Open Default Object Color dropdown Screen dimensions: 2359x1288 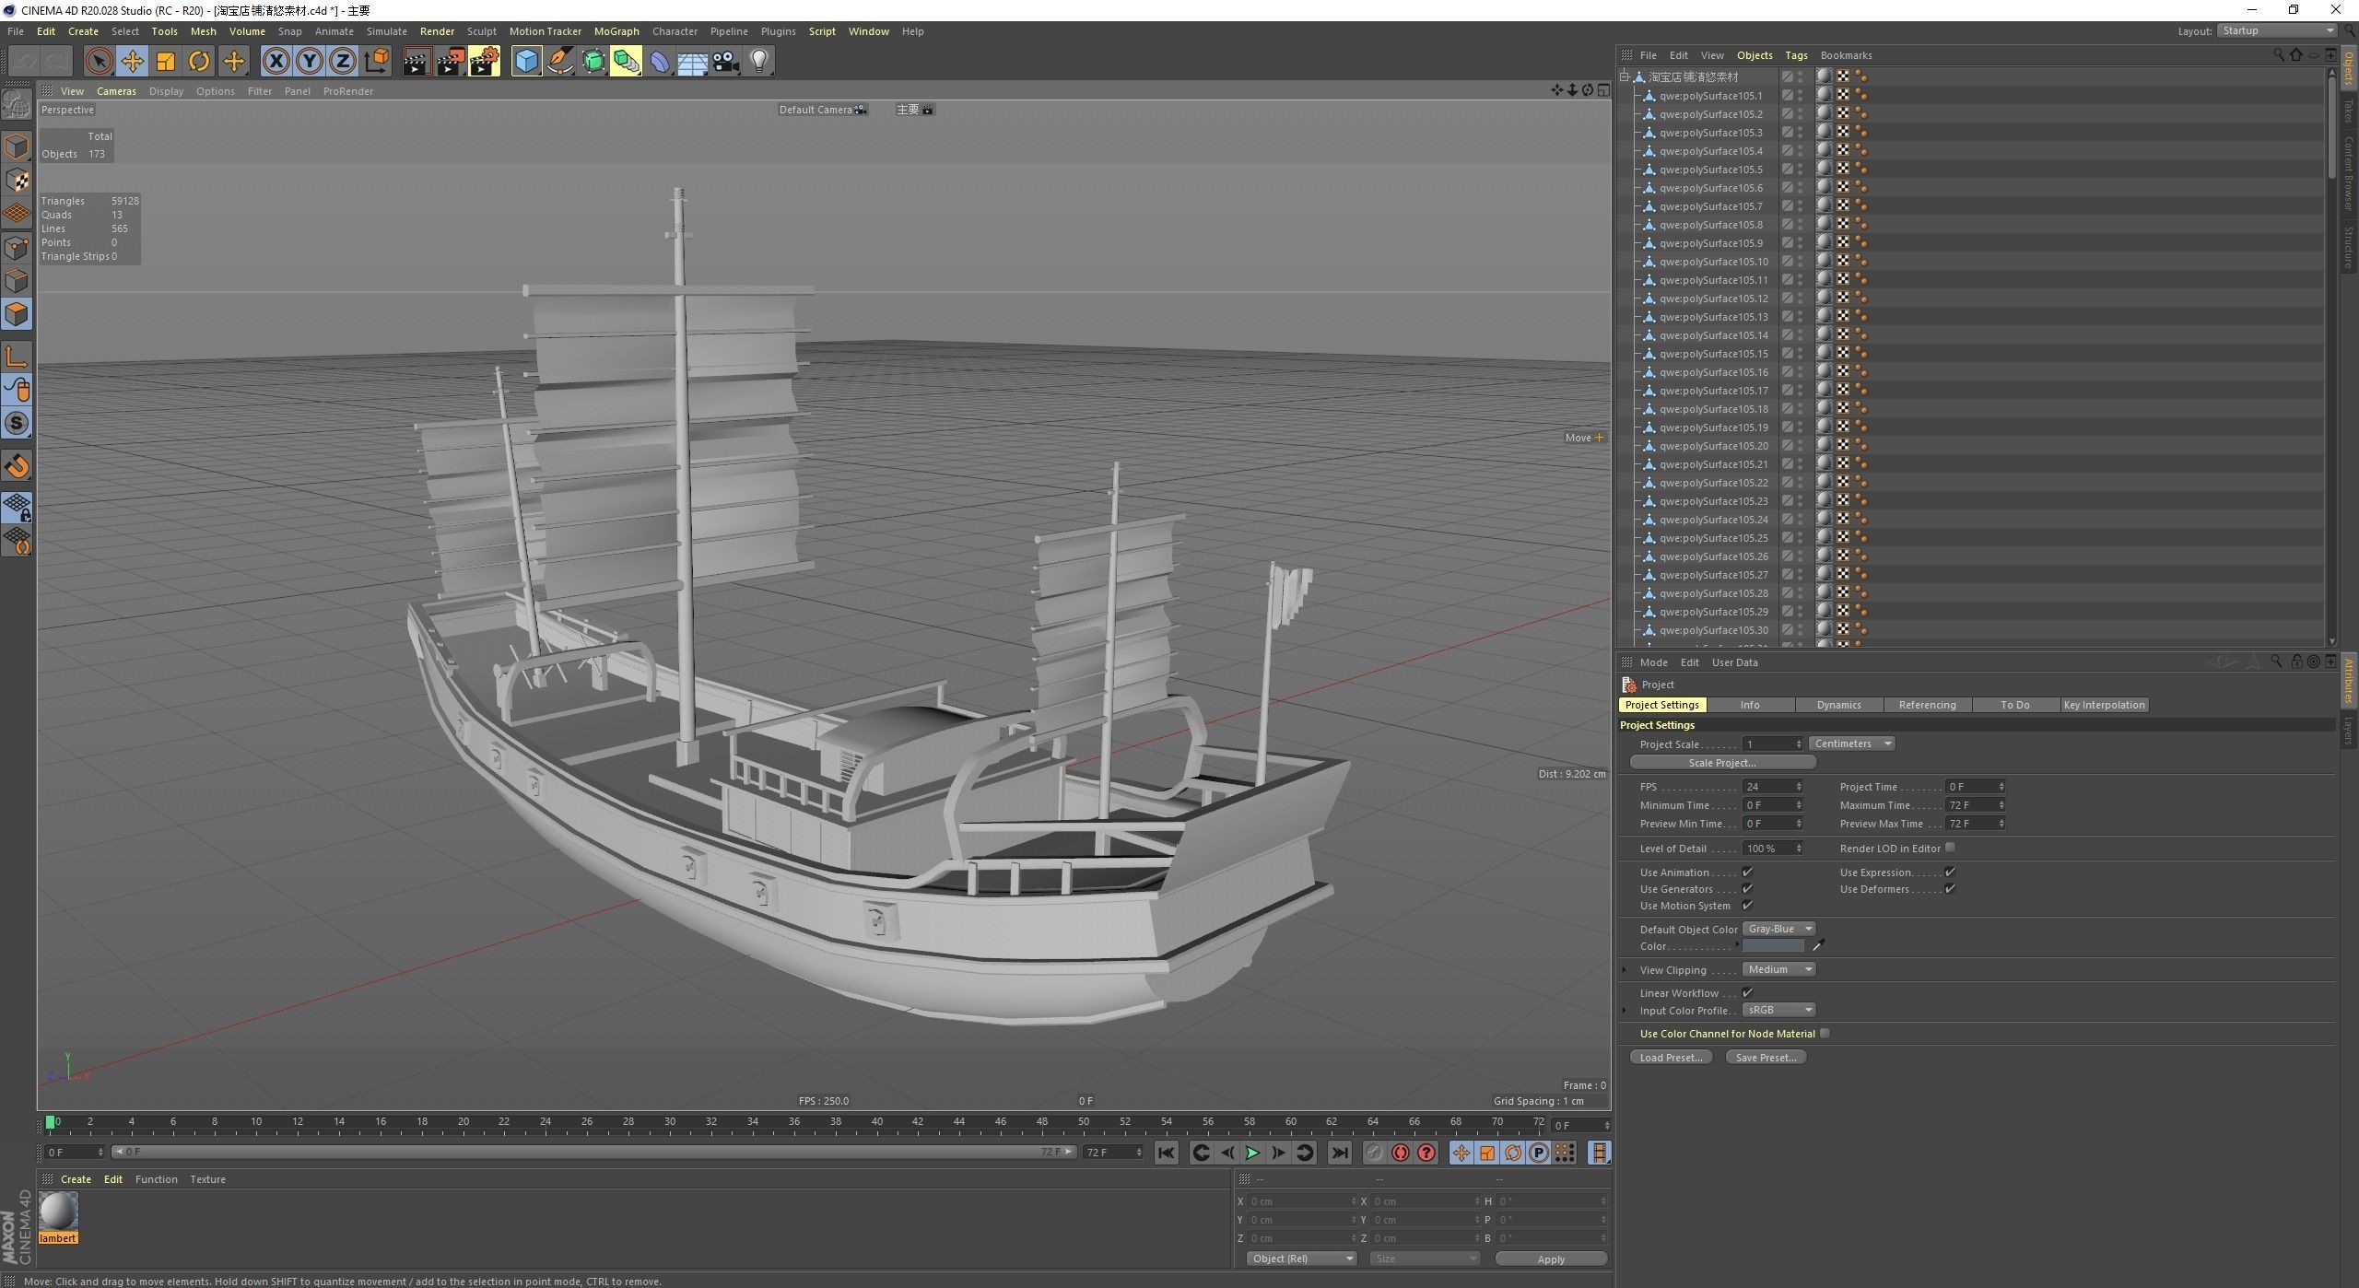coord(1778,929)
